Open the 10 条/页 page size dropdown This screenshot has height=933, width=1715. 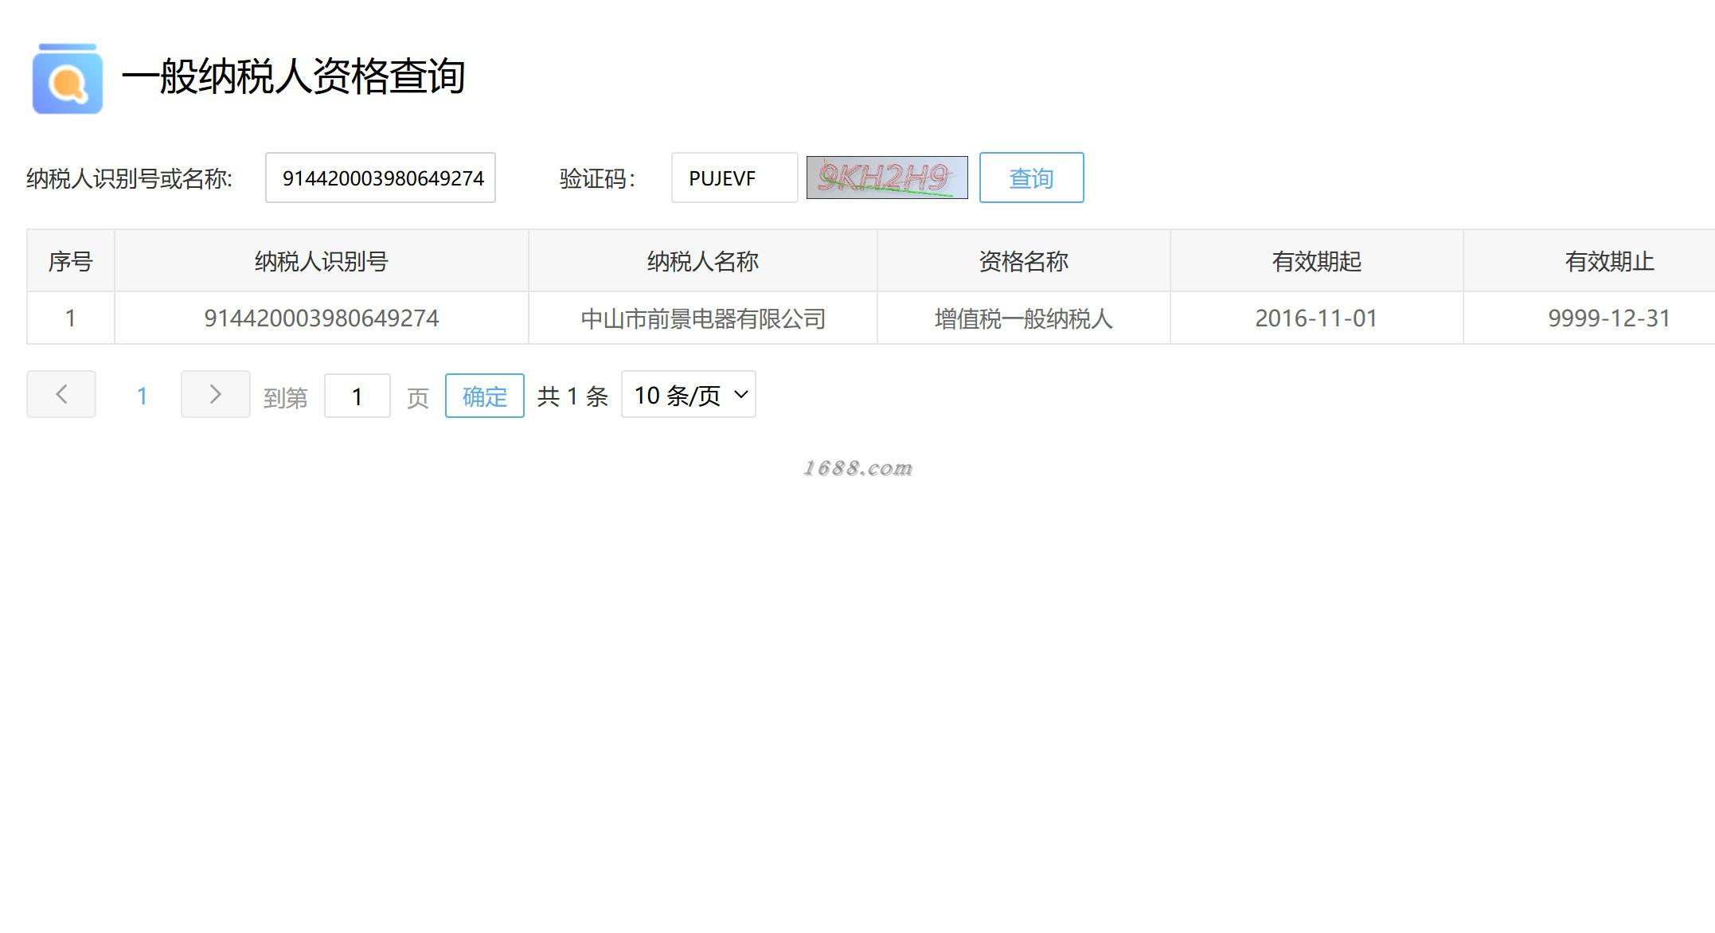[x=689, y=394]
